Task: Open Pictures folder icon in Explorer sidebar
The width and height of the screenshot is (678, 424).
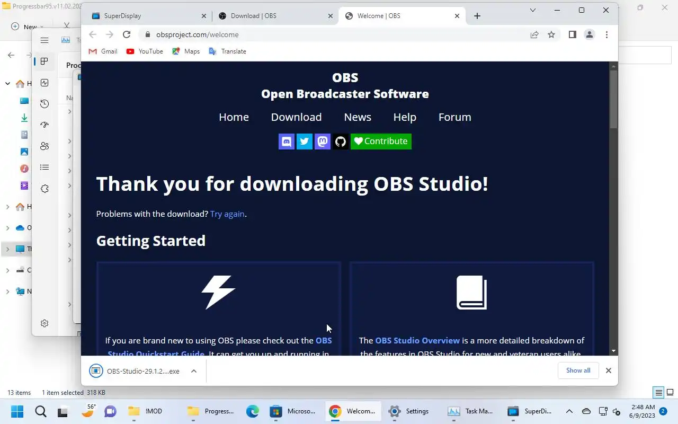Action: 24,152
